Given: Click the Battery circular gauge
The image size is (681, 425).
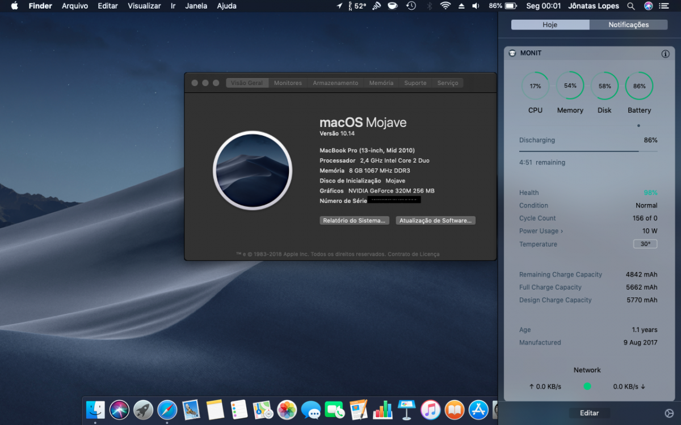Looking at the screenshot, I should tap(639, 86).
